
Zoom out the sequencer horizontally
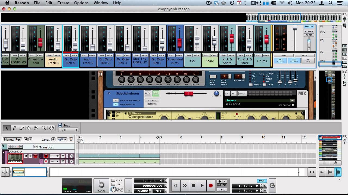(3, 172)
